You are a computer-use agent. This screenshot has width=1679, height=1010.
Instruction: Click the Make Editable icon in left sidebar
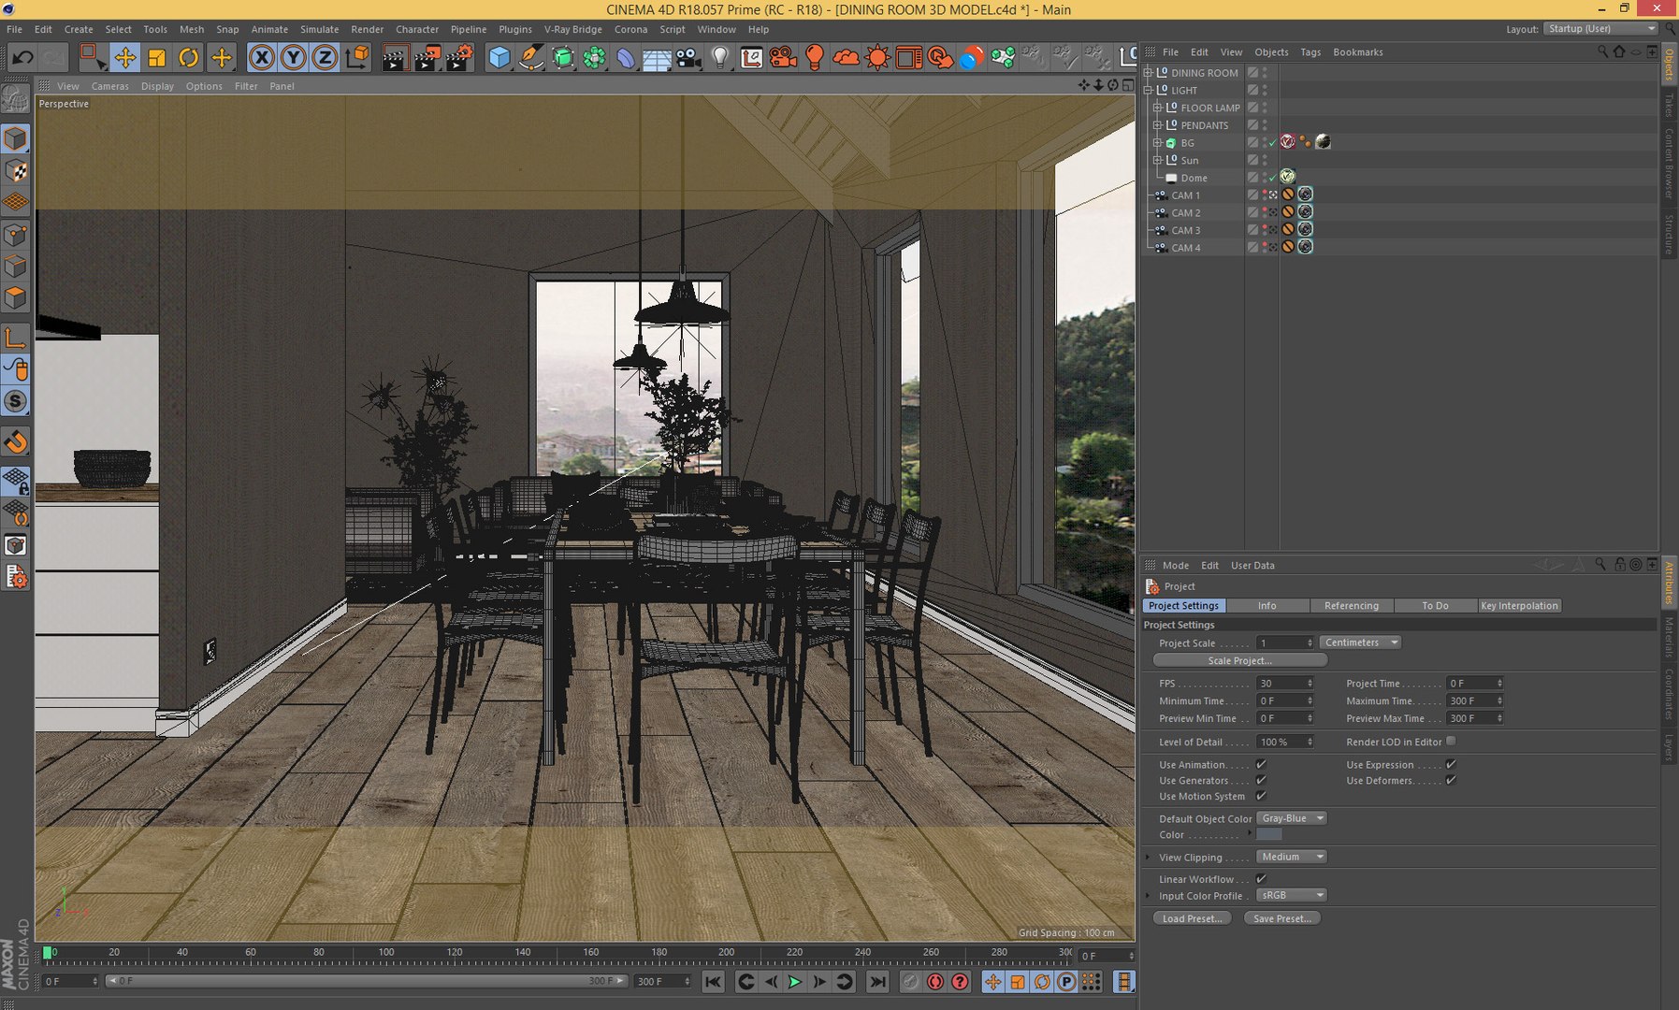(x=16, y=97)
